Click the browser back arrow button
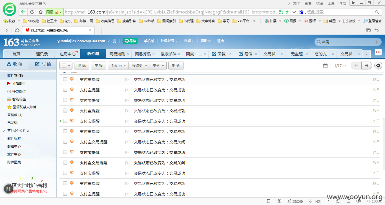 (x=23, y=12)
